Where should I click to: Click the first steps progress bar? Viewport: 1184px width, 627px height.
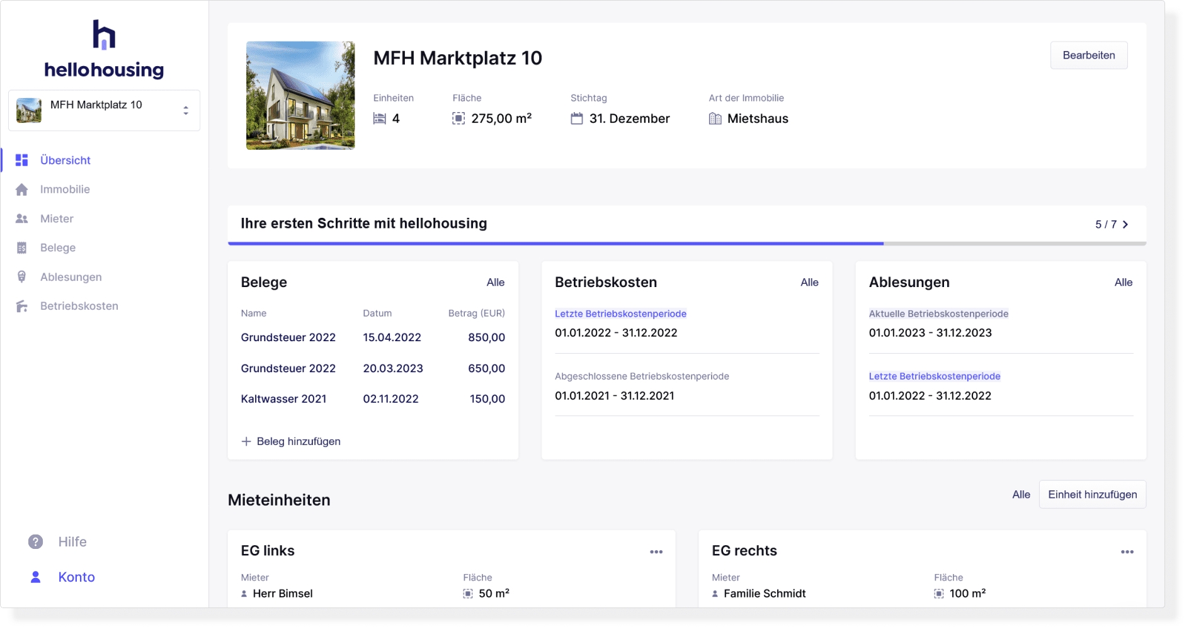click(x=686, y=243)
